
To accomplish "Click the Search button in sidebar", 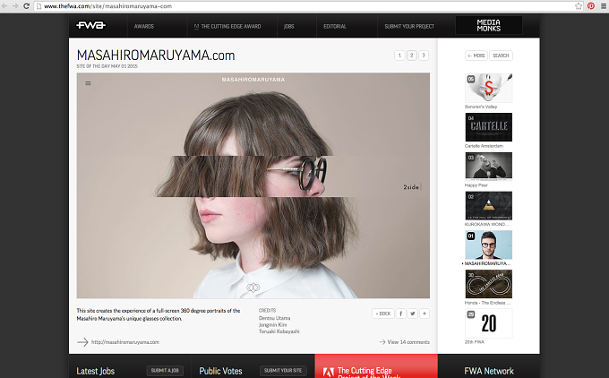I will (501, 56).
